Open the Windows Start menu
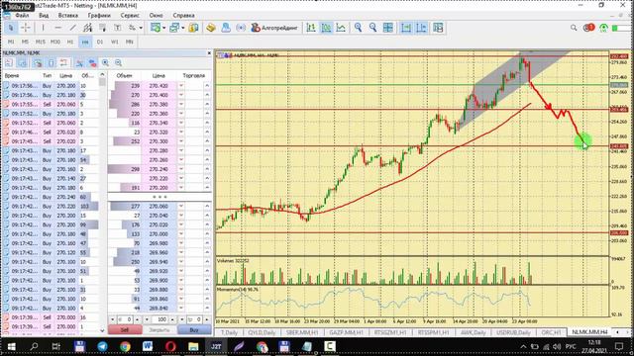634x356 pixels. 11,346
